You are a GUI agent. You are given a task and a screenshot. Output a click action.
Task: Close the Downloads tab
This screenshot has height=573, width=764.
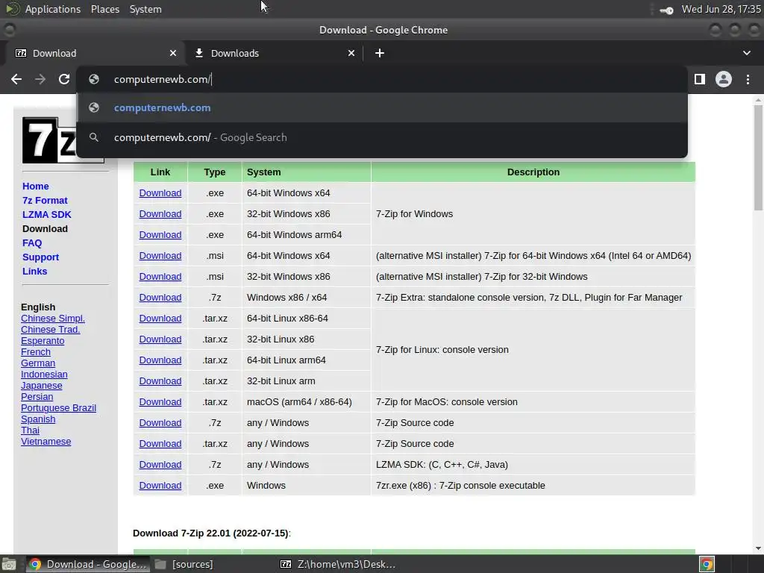(x=351, y=53)
